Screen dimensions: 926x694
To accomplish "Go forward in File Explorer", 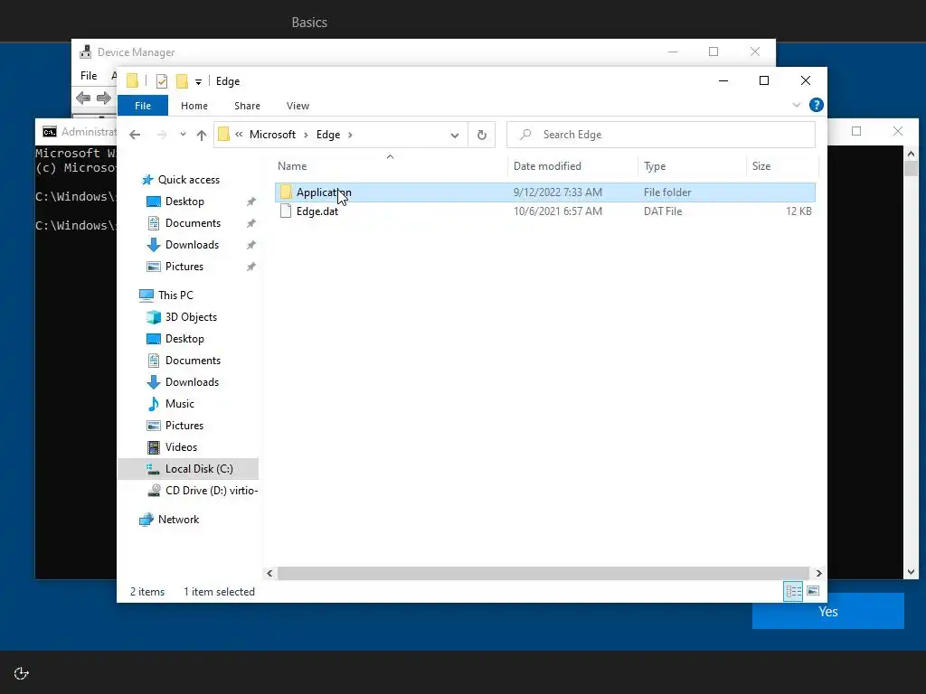I will [161, 136].
